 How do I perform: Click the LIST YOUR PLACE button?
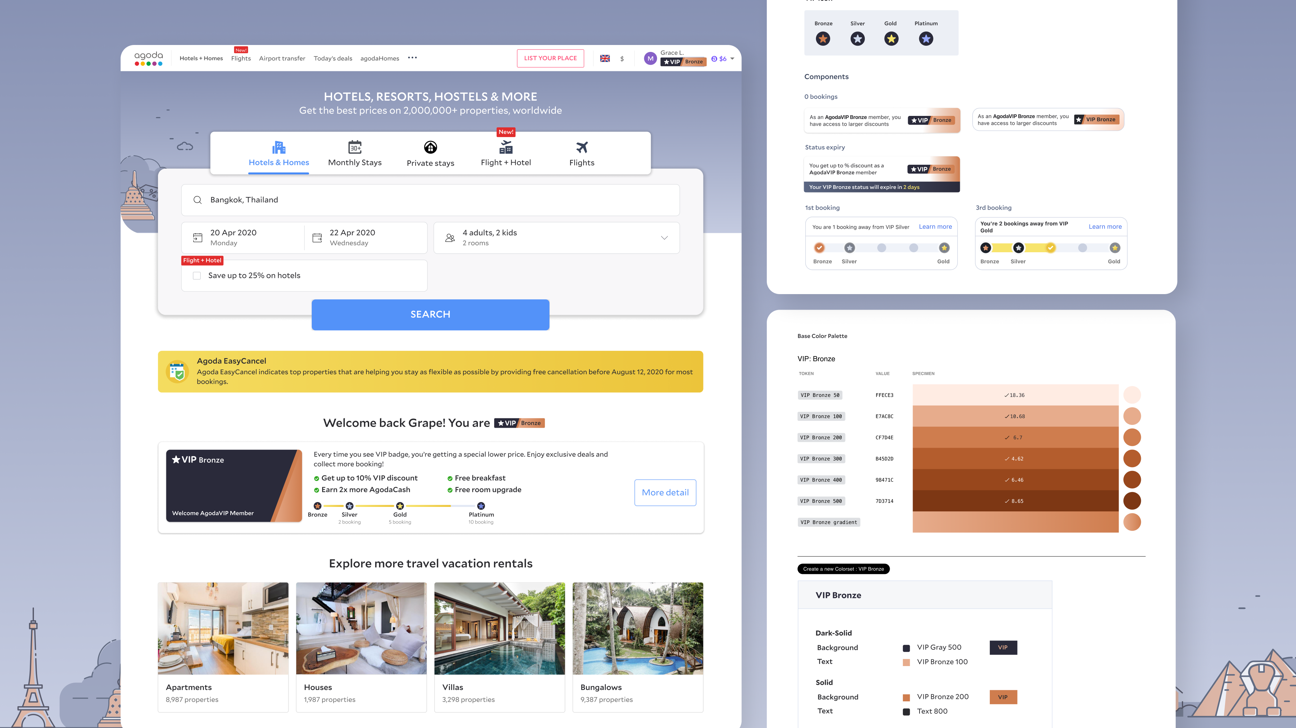[x=550, y=58]
